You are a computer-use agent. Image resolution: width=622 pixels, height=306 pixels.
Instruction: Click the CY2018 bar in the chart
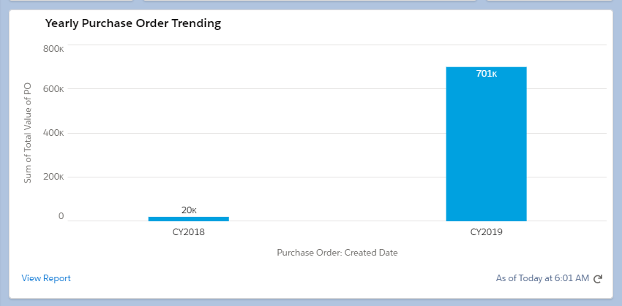189,218
